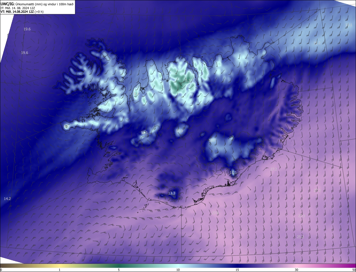Click the colorbar tick label 30

click(296, 270)
